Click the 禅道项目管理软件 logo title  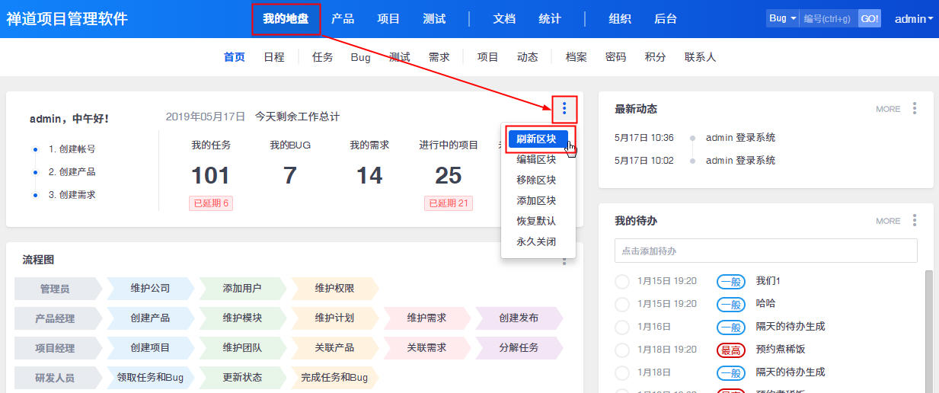click(67, 19)
